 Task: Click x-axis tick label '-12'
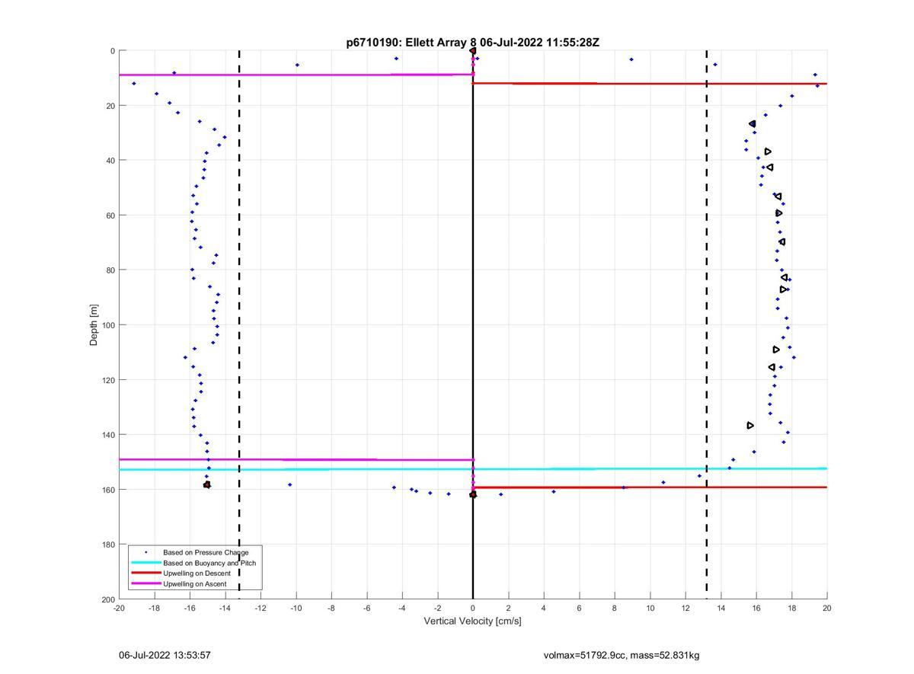click(260, 608)
